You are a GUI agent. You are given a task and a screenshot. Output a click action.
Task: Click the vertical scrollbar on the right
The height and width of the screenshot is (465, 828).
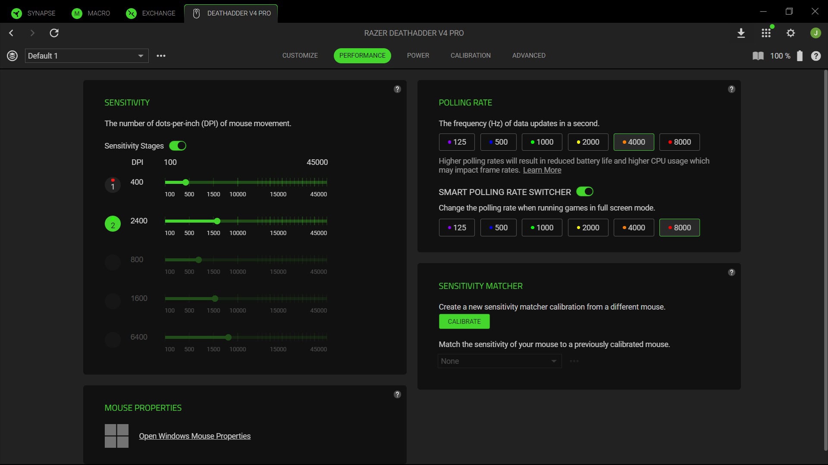click(825, 260)
